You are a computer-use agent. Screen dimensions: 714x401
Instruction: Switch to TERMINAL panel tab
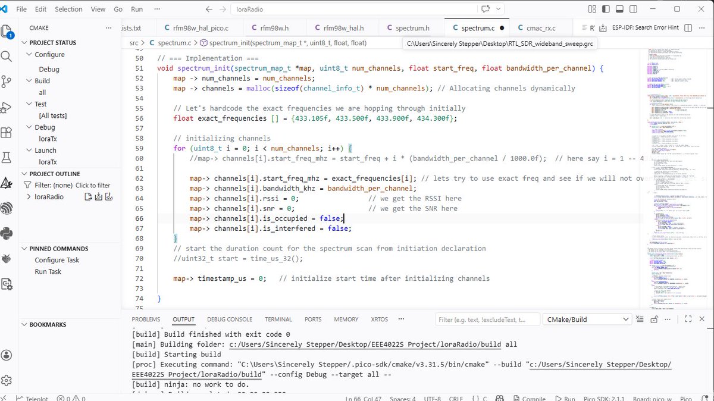pyautogui.click(x=278, y=319)
